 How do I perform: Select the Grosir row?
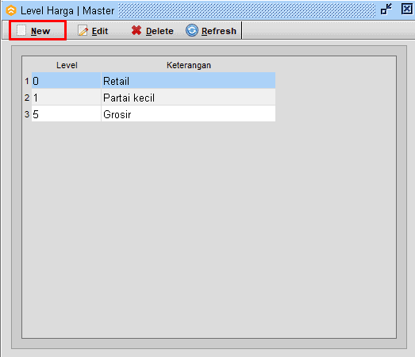pyautogui.click(x=153, y=114)
